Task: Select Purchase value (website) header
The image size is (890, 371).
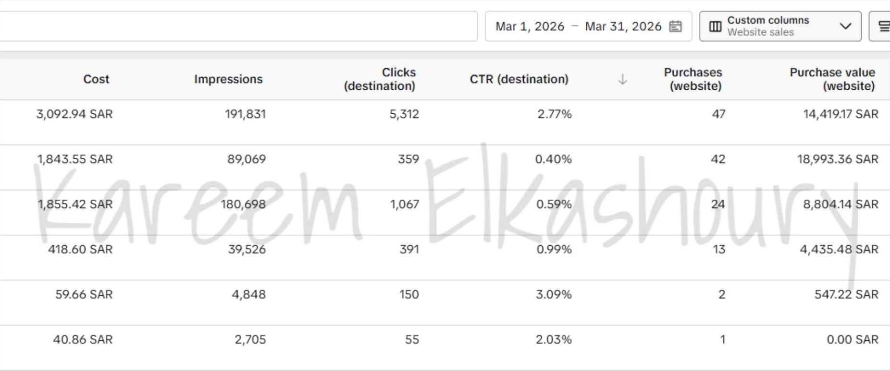Action: click(832, 79)
